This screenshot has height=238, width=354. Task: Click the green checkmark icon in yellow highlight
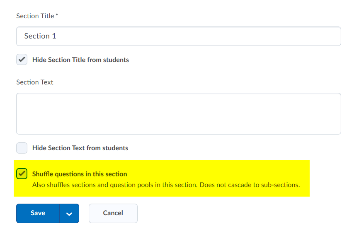click(x=22, y=174)
